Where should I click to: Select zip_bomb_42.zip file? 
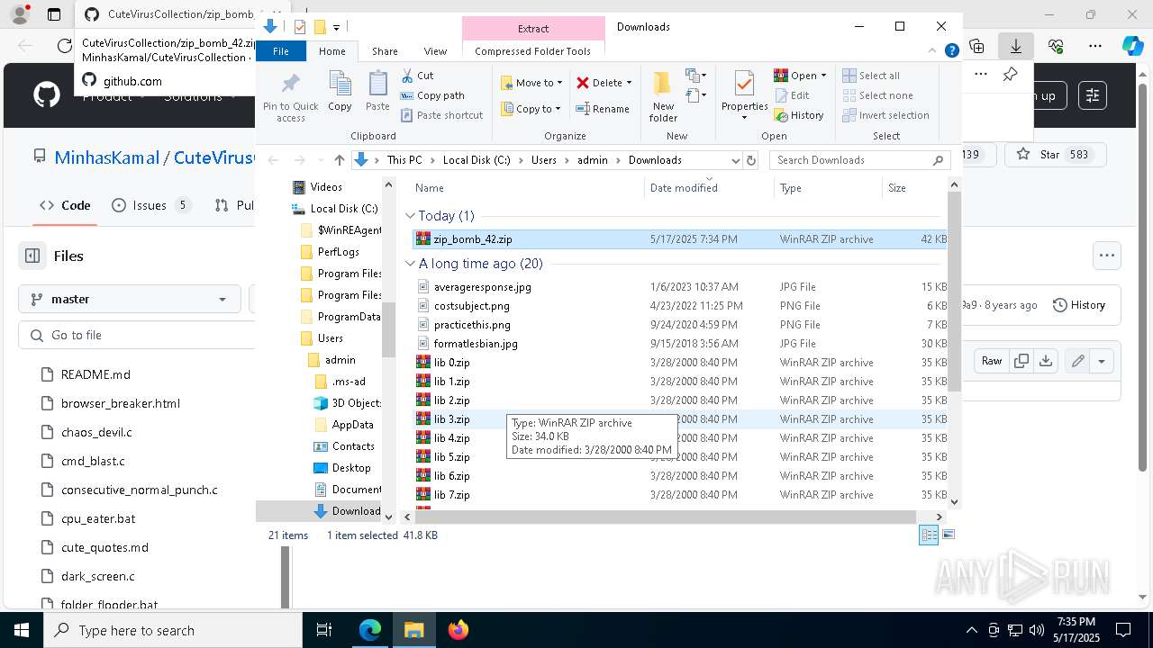point(680,239)
